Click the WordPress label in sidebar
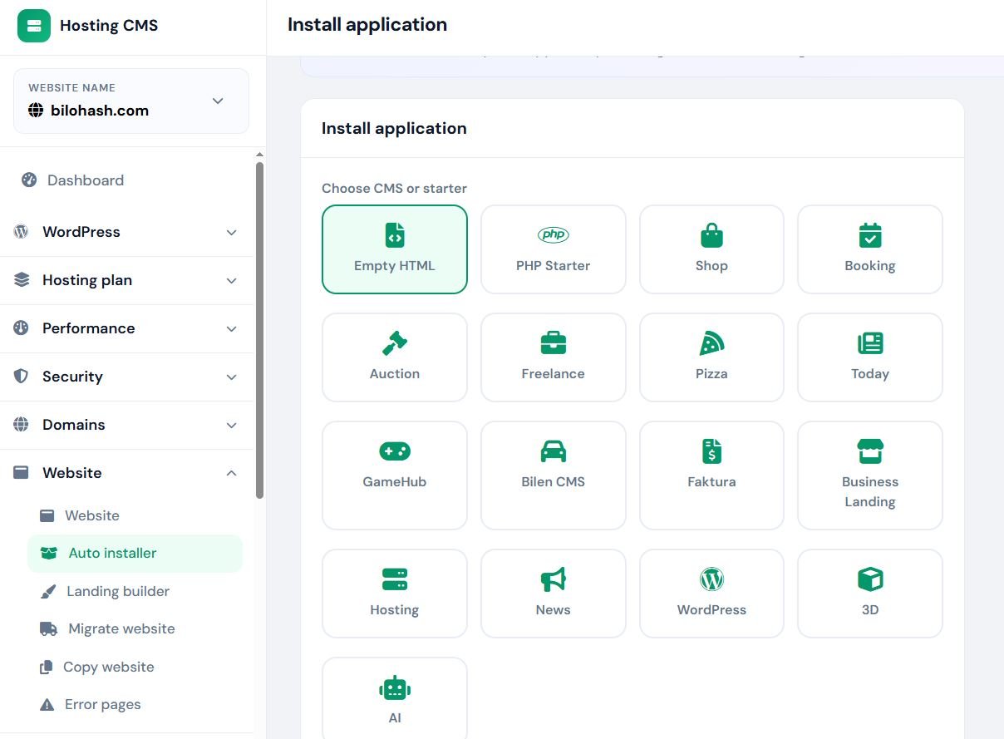 pos(81,232)
